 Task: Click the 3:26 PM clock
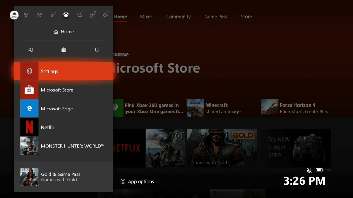(x=304, y=181)
